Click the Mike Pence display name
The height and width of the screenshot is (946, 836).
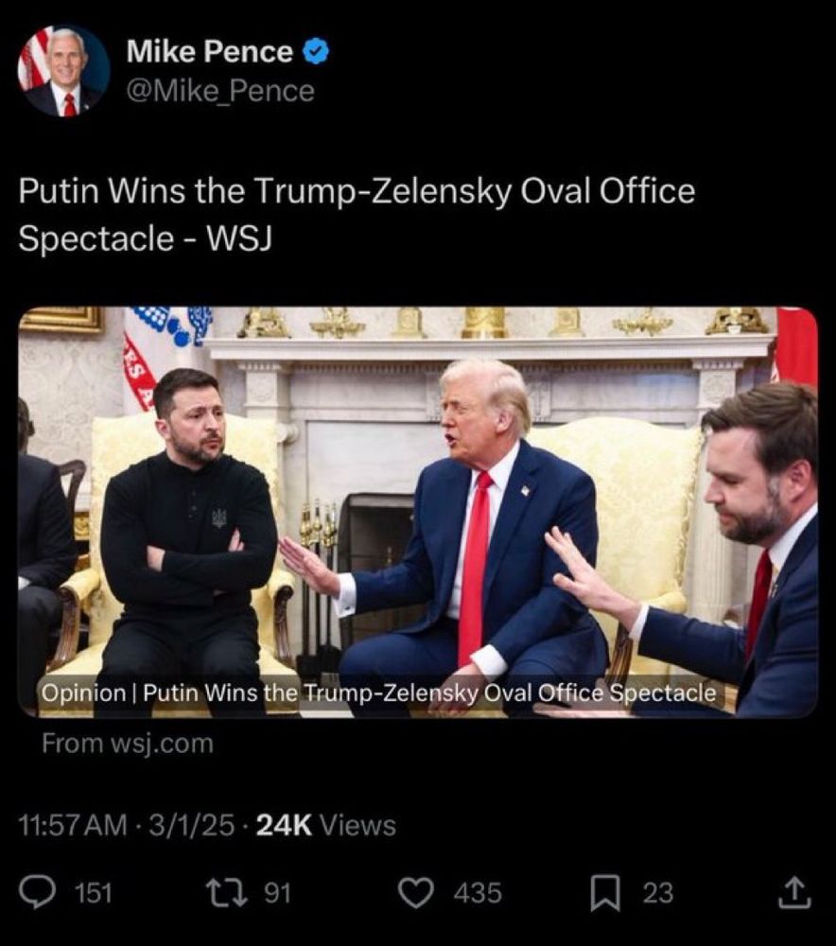(209, 51)
